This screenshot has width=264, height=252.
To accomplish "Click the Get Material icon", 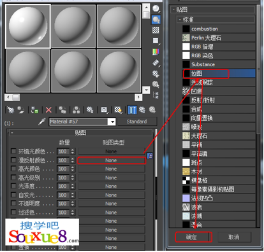I will pyautogui.click(x=10, y=110).
